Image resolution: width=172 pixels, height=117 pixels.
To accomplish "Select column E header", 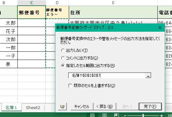I will point(113,3).
